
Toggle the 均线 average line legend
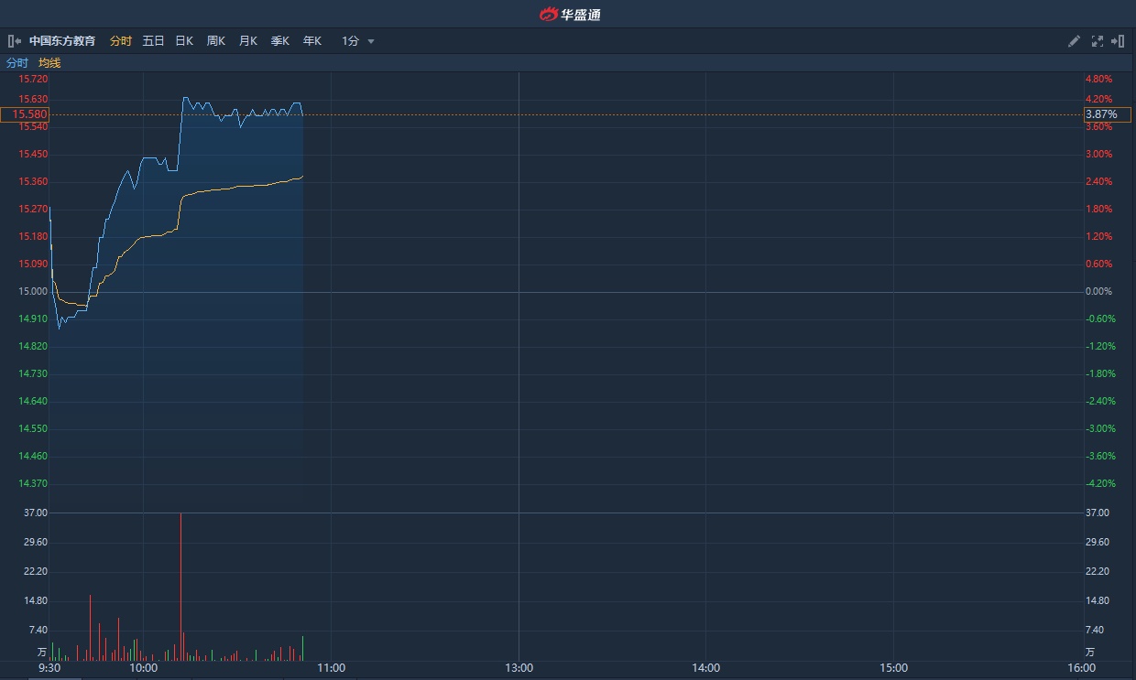(49, 63)
